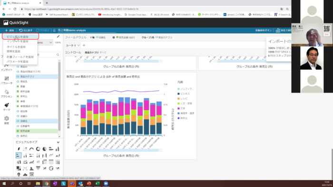The image size is (333, 187).
Task: Open the テーマ sidebar panel
Action: (7, 107)
